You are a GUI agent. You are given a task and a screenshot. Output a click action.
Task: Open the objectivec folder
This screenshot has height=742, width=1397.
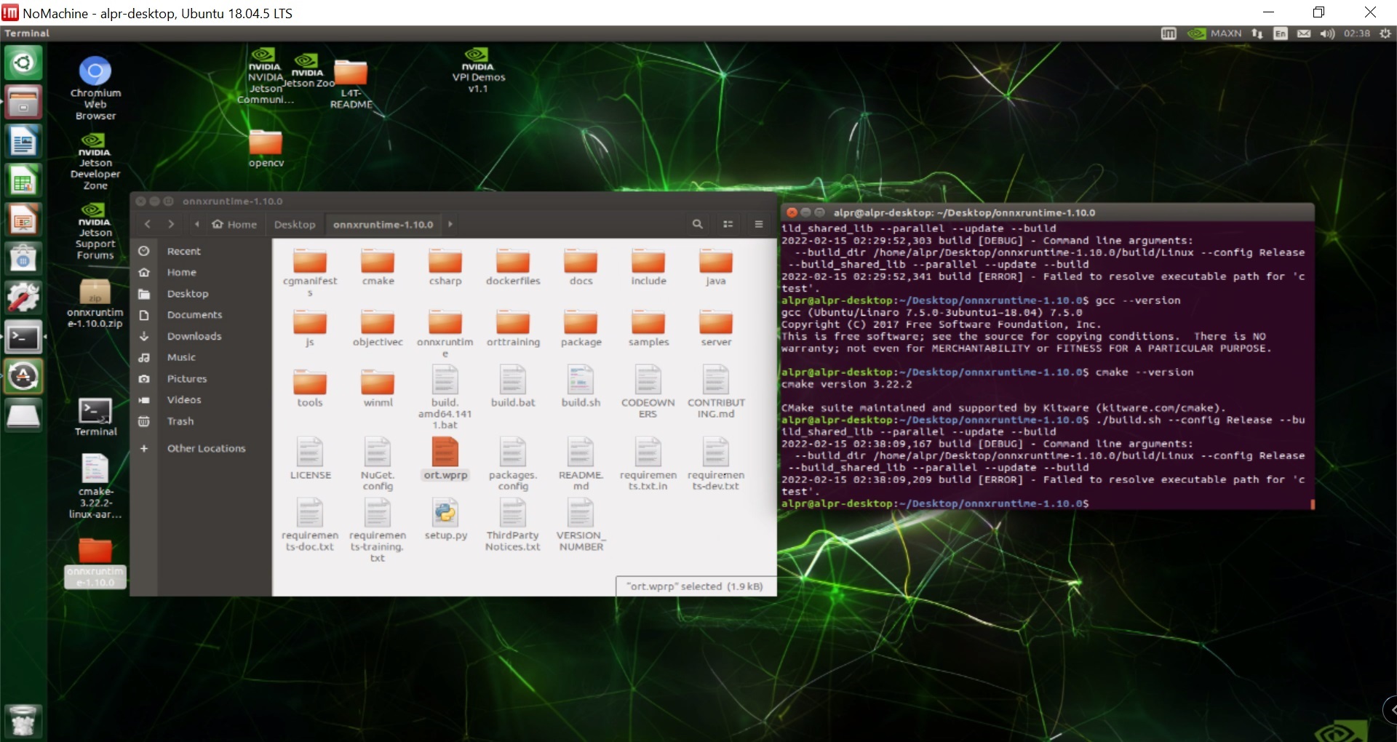(378, 328)
